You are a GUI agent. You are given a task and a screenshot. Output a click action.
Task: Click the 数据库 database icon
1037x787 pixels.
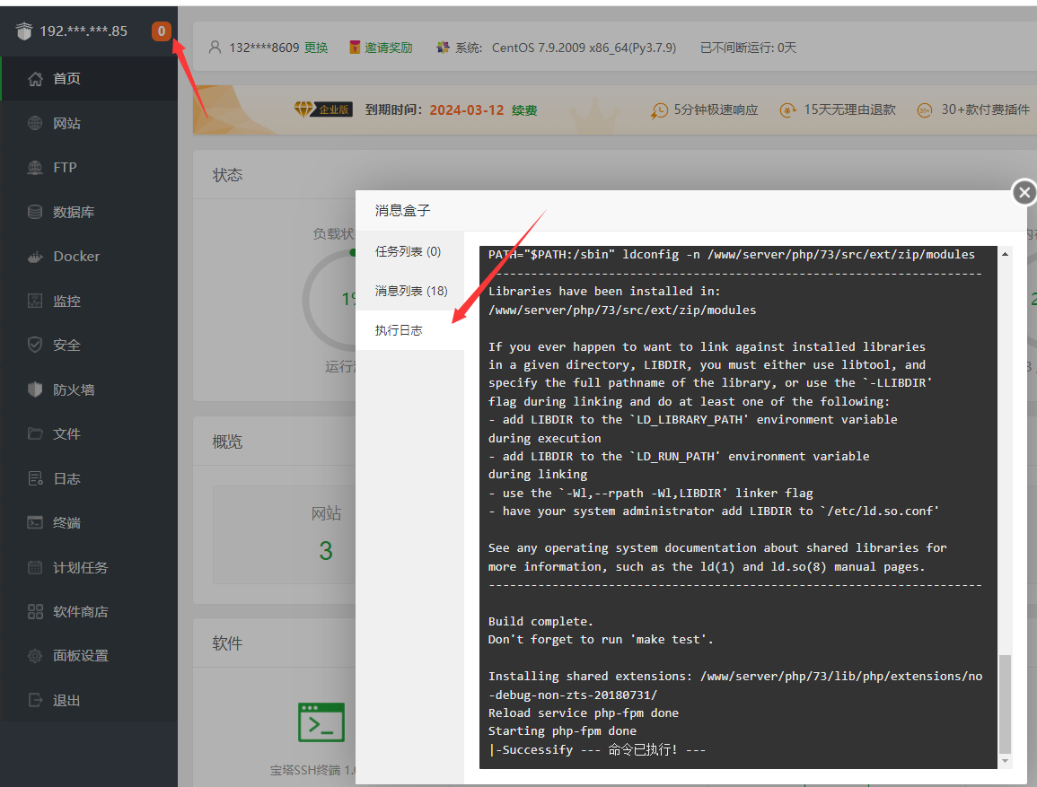point(35,212)
